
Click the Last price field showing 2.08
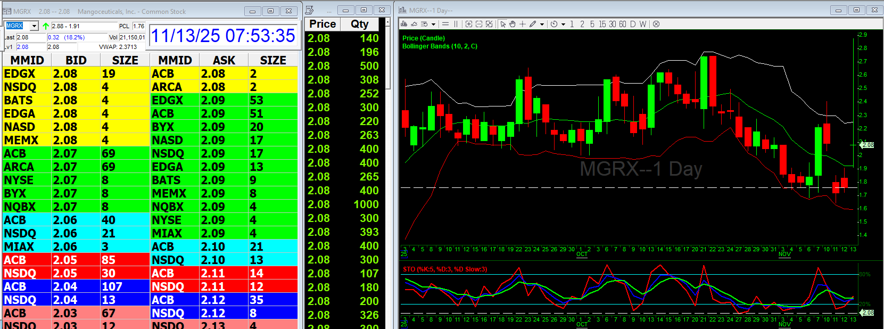pos(30,37)
